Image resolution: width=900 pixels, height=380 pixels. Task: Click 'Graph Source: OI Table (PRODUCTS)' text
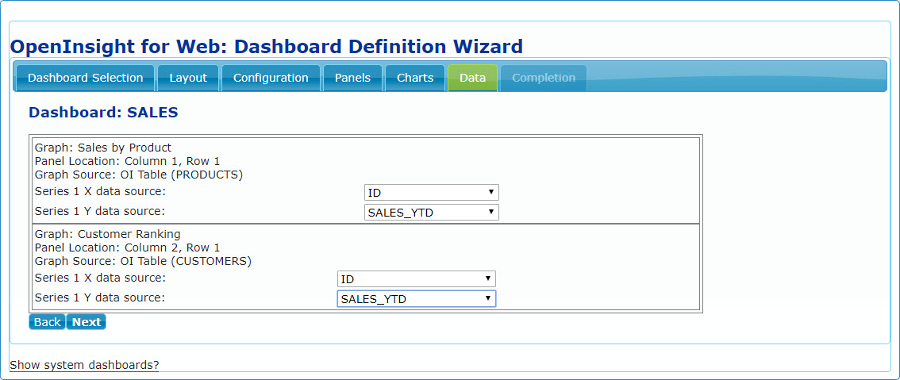click(x=139, y=175)
